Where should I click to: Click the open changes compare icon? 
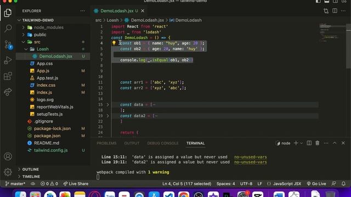pos(326,11)
